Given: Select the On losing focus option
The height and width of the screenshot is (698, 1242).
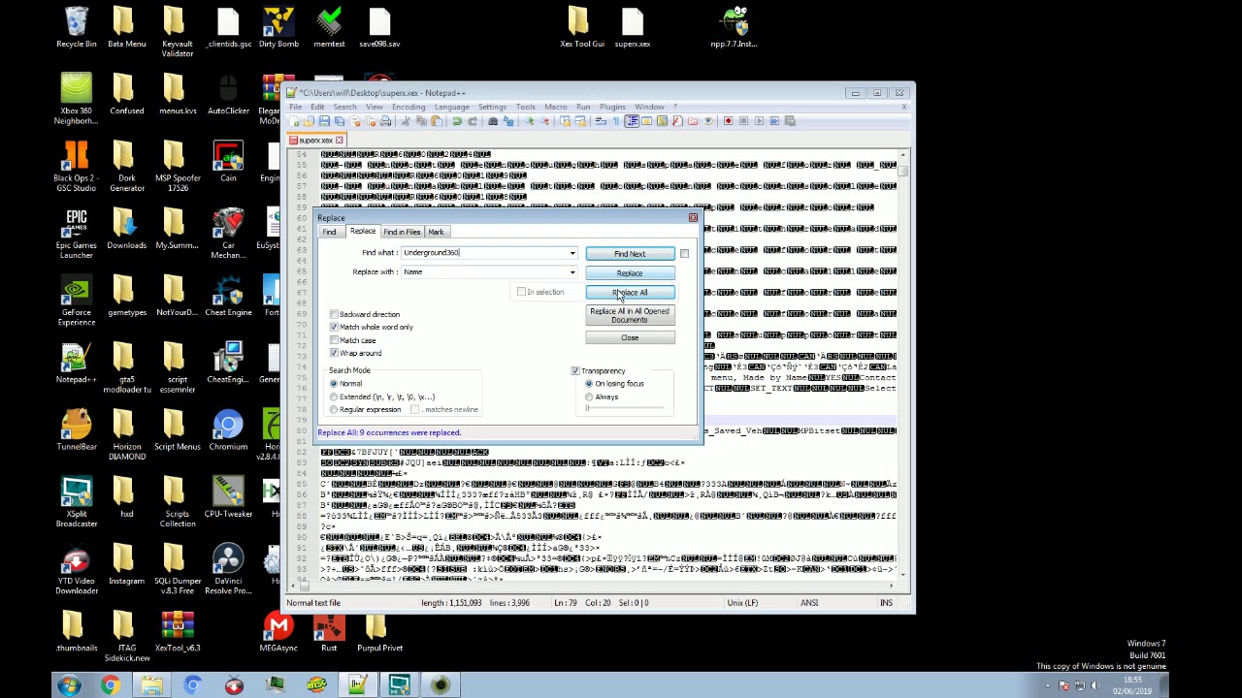Looking at the screenshot, I should coord(589,384).
